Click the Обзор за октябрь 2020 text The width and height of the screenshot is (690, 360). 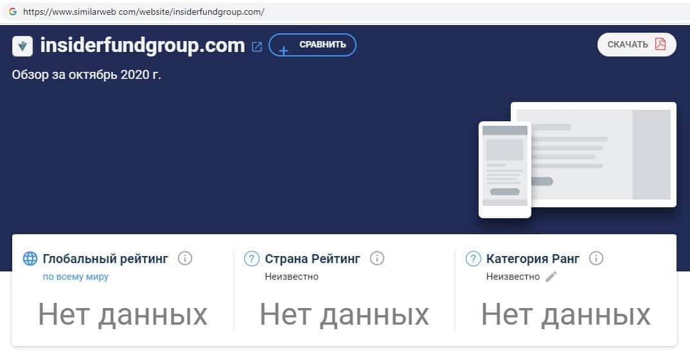coord(86,74)
